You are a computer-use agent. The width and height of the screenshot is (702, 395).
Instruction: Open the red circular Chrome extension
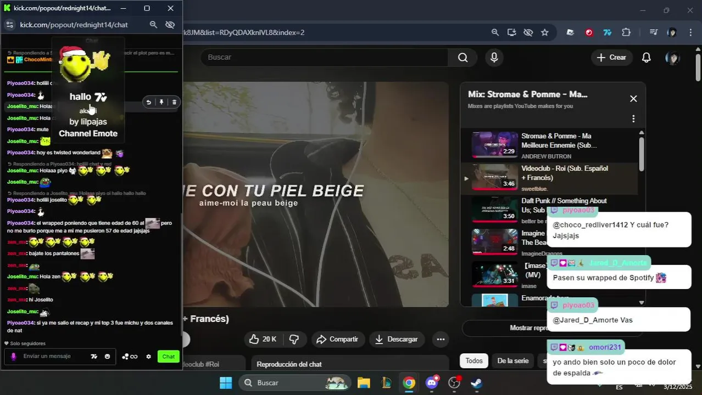[589, 32]
